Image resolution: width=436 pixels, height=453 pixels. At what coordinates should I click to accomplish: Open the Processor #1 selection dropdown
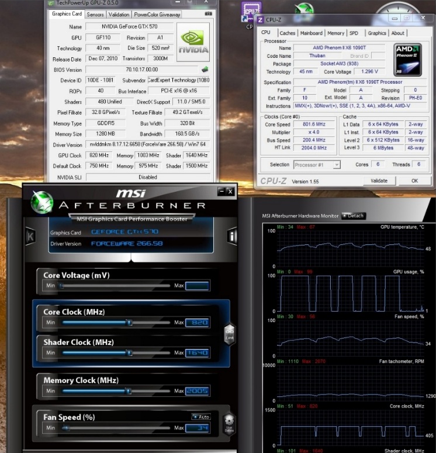317,165
